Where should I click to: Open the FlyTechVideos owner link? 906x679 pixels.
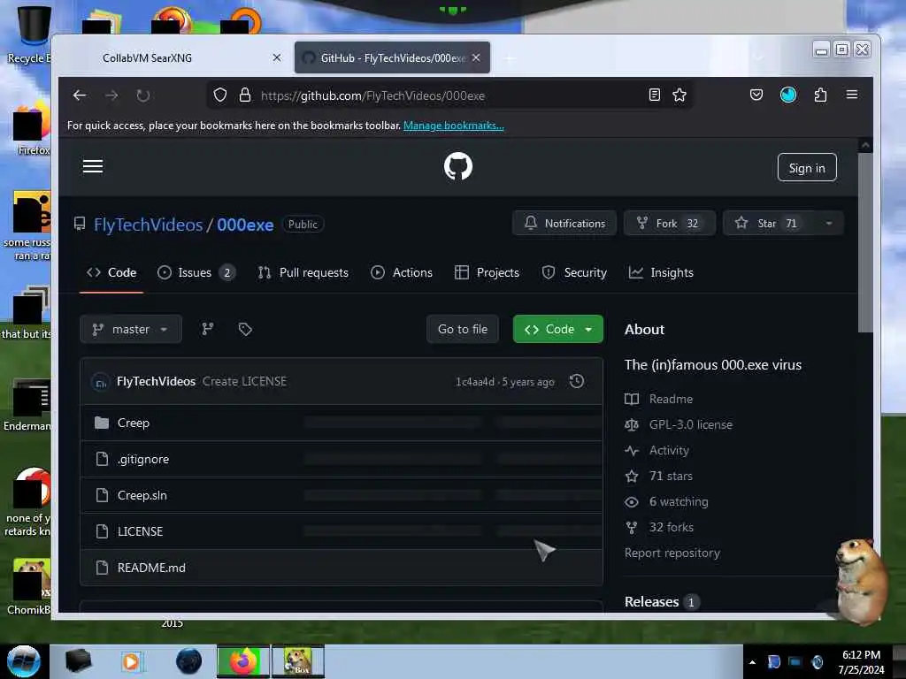pos(149,225)
